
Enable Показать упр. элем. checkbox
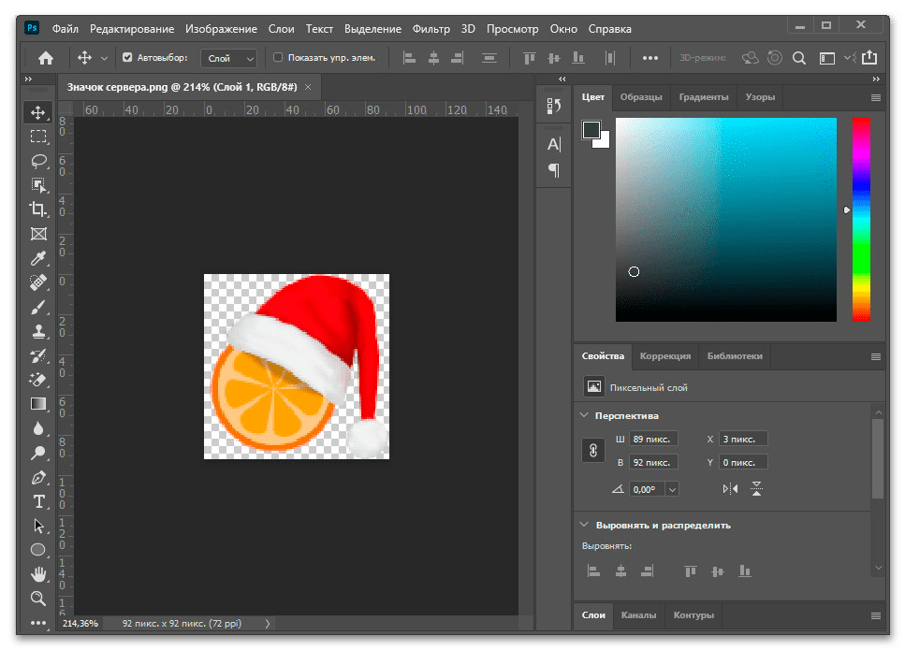[278, 58]
